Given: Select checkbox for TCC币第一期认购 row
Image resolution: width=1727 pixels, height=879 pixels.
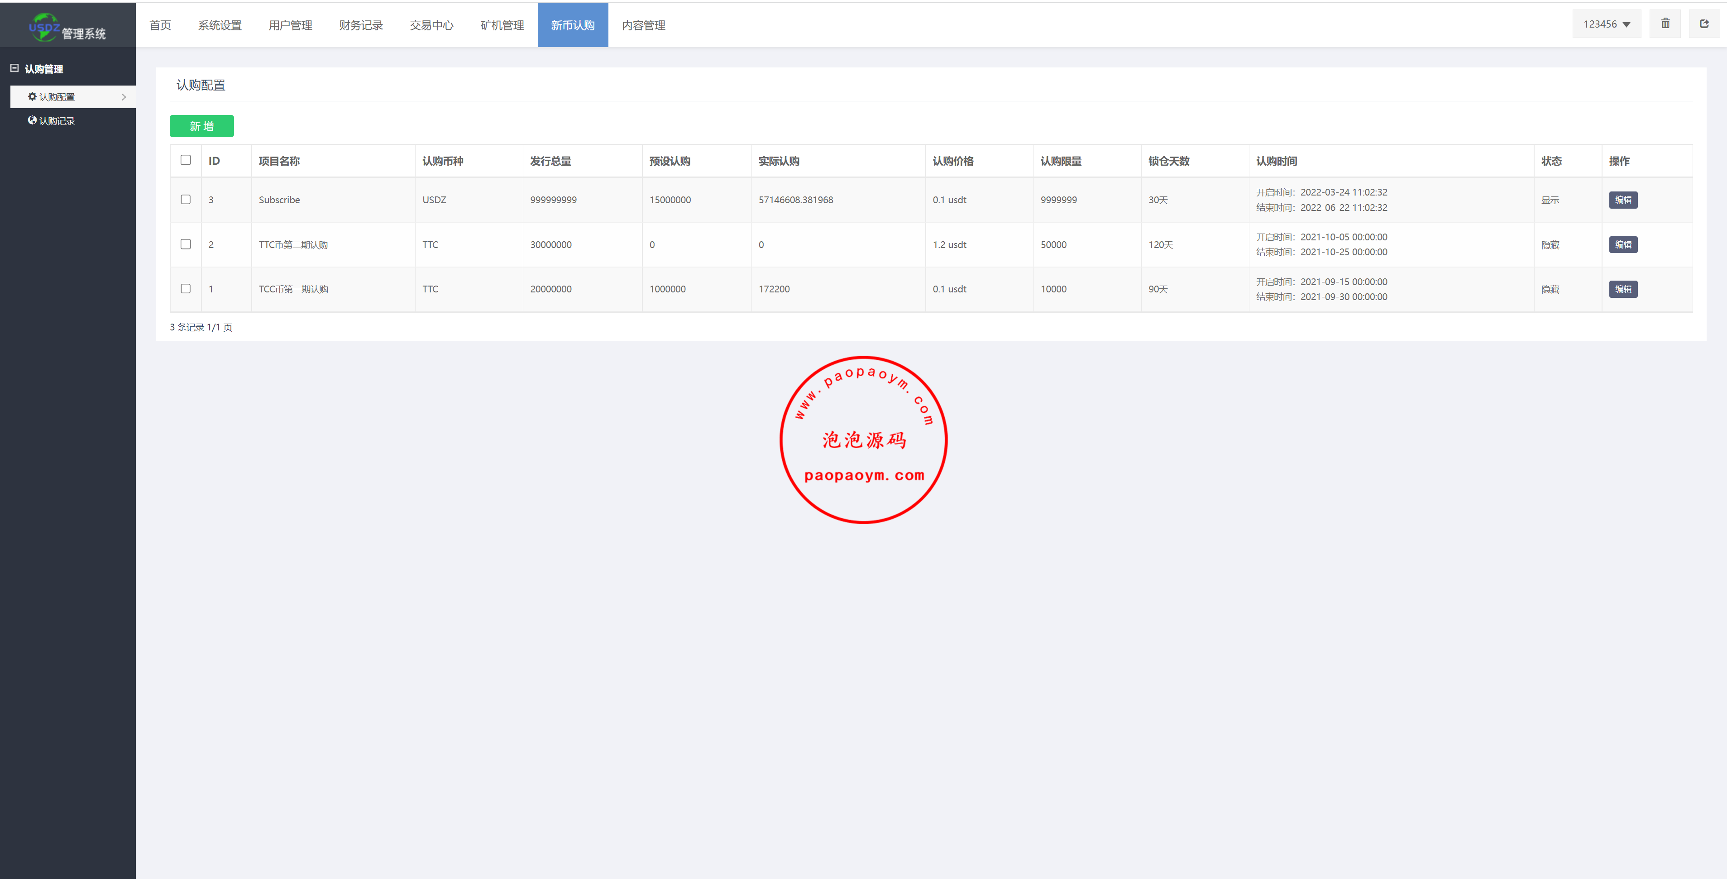Looking at the screenshot, I should 186,289.
